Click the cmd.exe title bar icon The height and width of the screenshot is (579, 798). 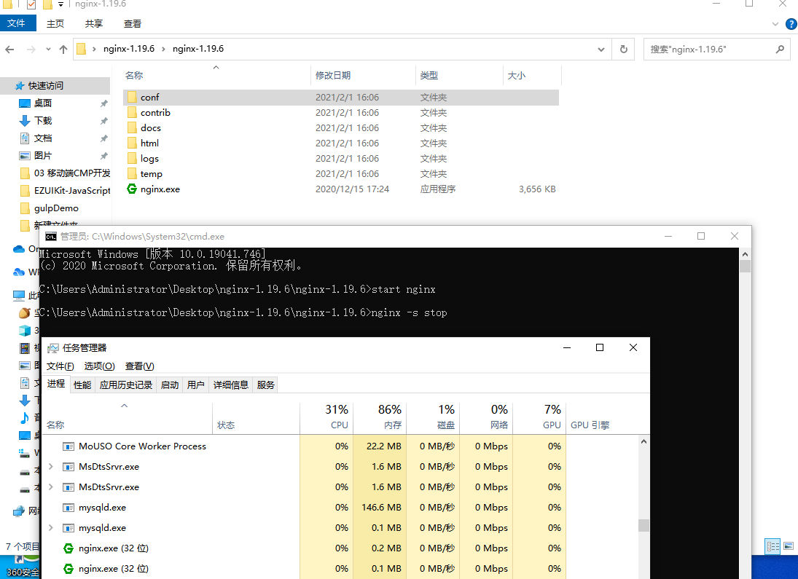coord(51,237)
